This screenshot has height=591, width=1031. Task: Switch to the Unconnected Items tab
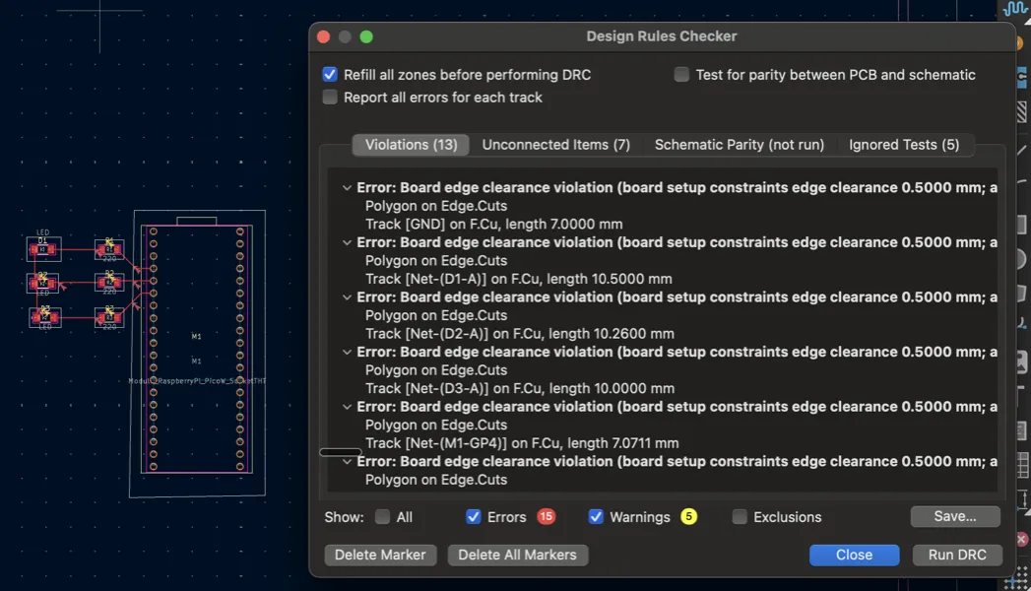(555, 145)
